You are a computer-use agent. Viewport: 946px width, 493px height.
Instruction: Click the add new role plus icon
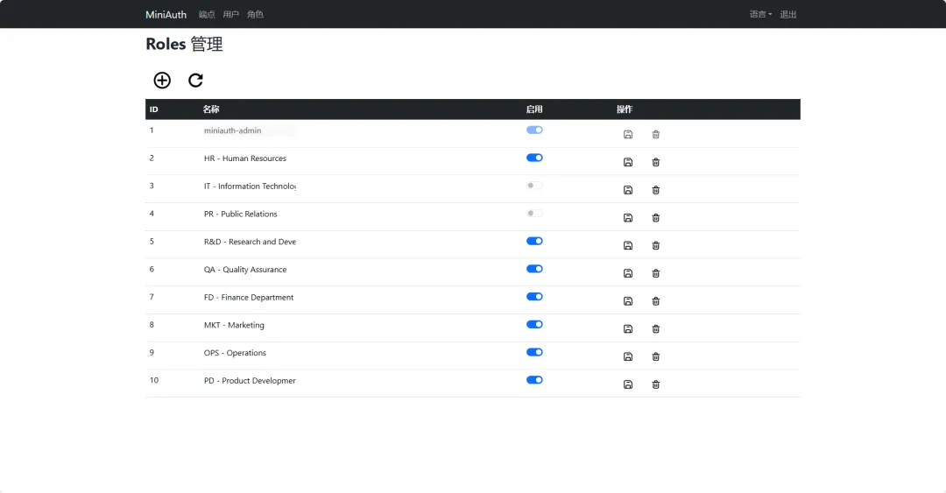[162, 81]
